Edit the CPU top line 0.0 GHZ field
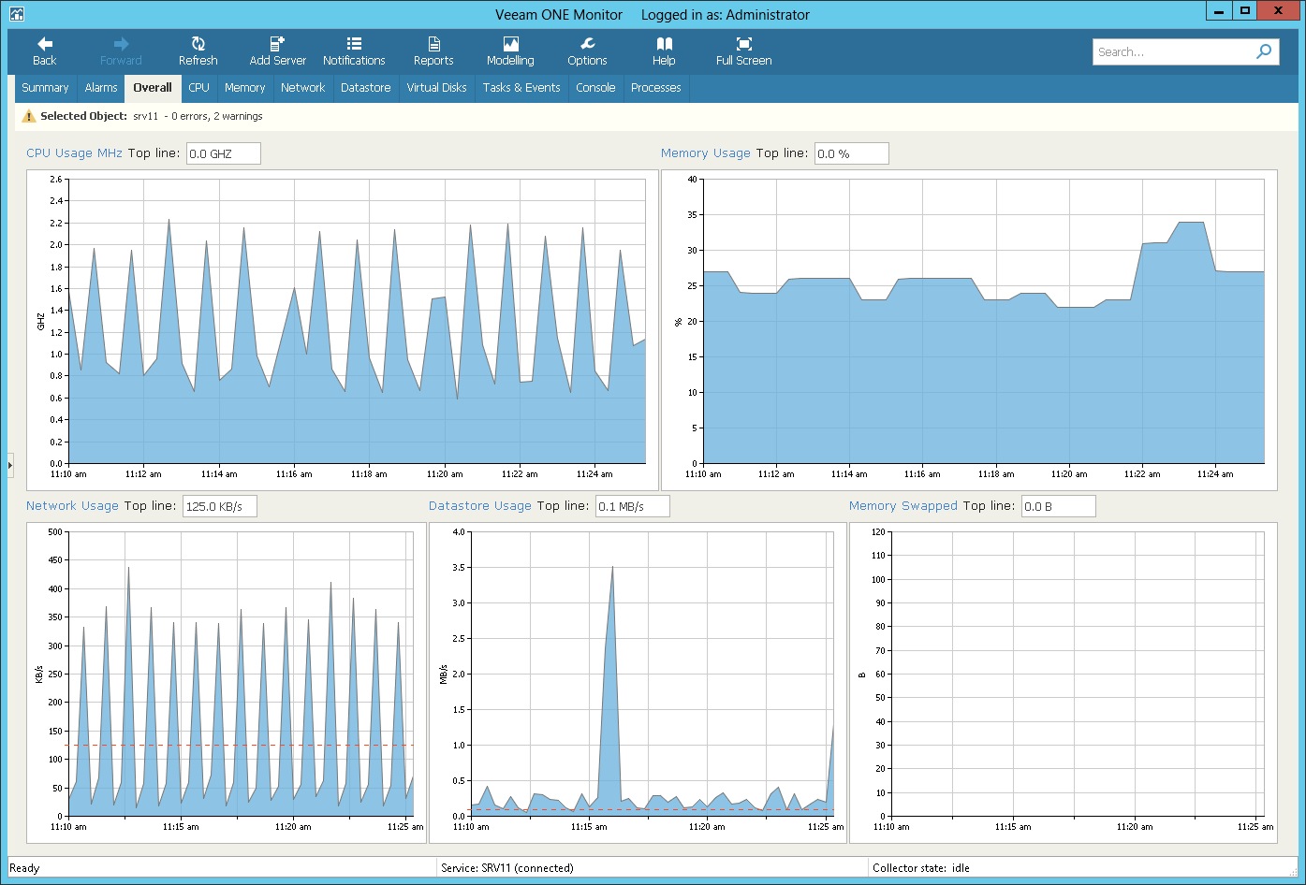The width and height of the screenshot is (1306, 885). coord(223,153)
